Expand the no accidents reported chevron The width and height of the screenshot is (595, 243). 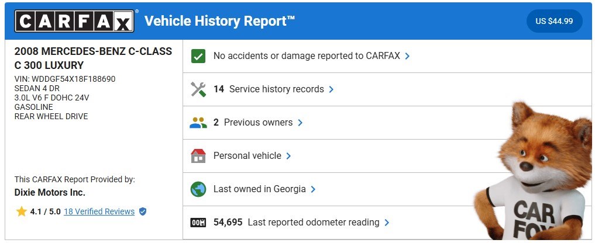tap(407, 56)
